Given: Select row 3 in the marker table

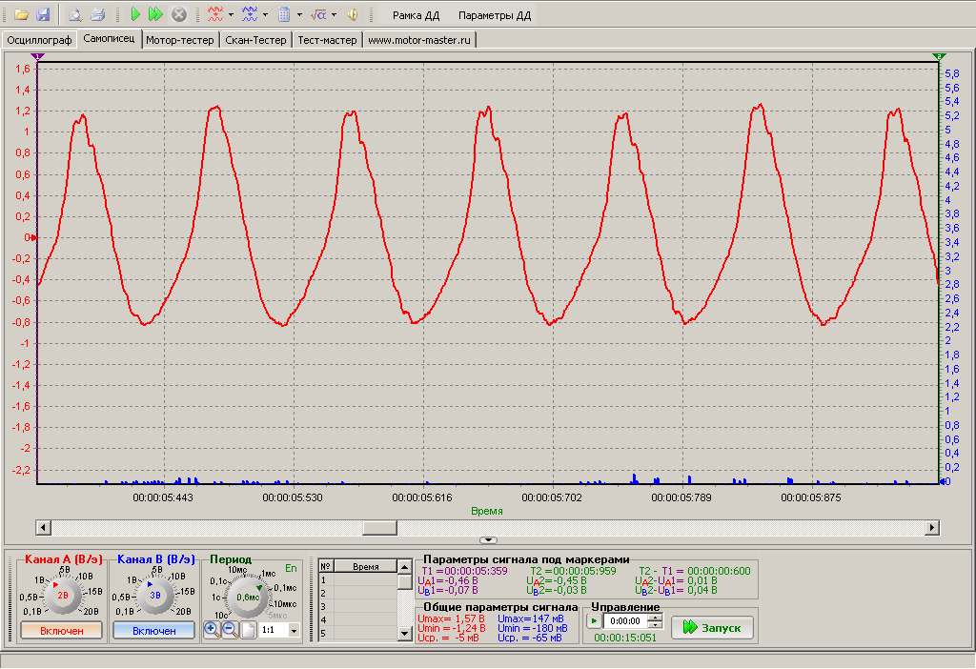Looking at the screenshot, I should coord(358,607).
